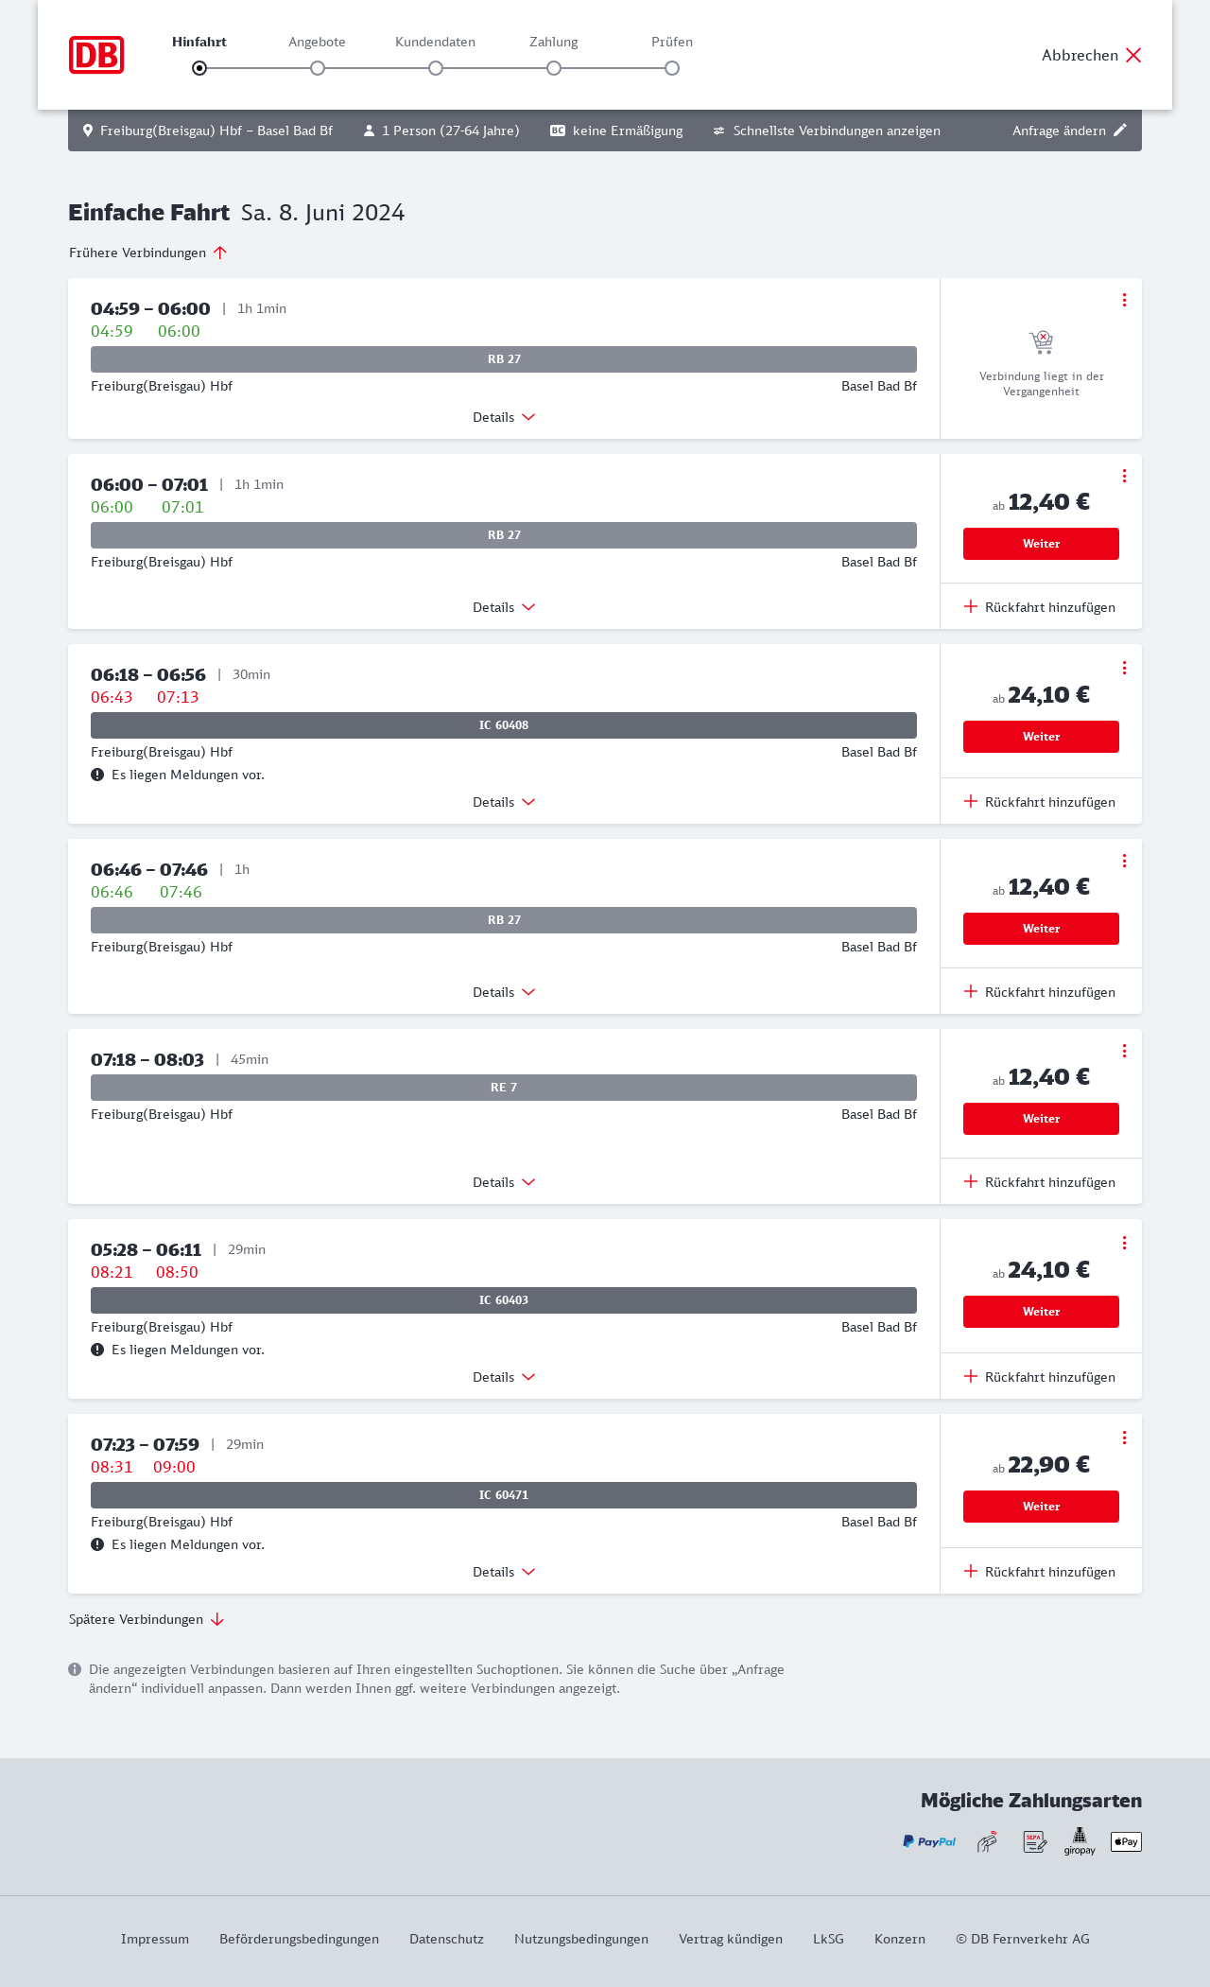Open the Datenschutz footer link

[x=446, y=1939]
